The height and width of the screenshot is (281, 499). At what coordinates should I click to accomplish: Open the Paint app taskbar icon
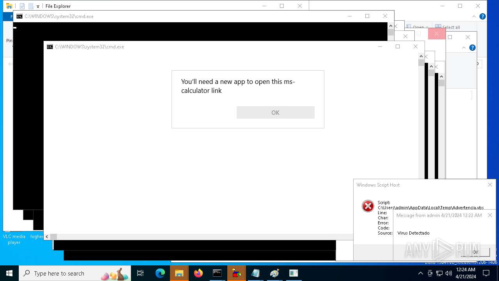pos(274,273)
